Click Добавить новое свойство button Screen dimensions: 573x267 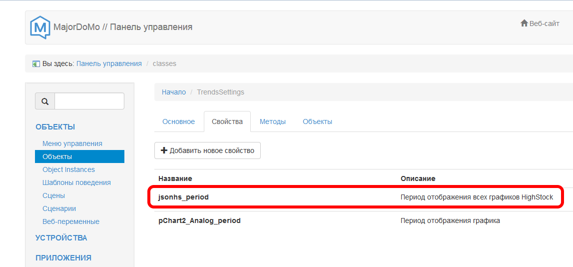tap(207, 150)
